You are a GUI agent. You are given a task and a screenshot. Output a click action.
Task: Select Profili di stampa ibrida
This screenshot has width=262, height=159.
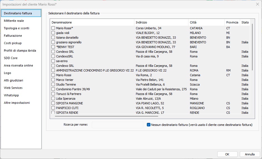[x=20, y=51]
